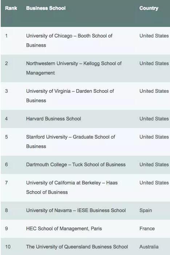Click Spain in the Country column
Image resolution: width=170 pixels, height=255 pixels.
pyautogui.click(x=146, y=211)
